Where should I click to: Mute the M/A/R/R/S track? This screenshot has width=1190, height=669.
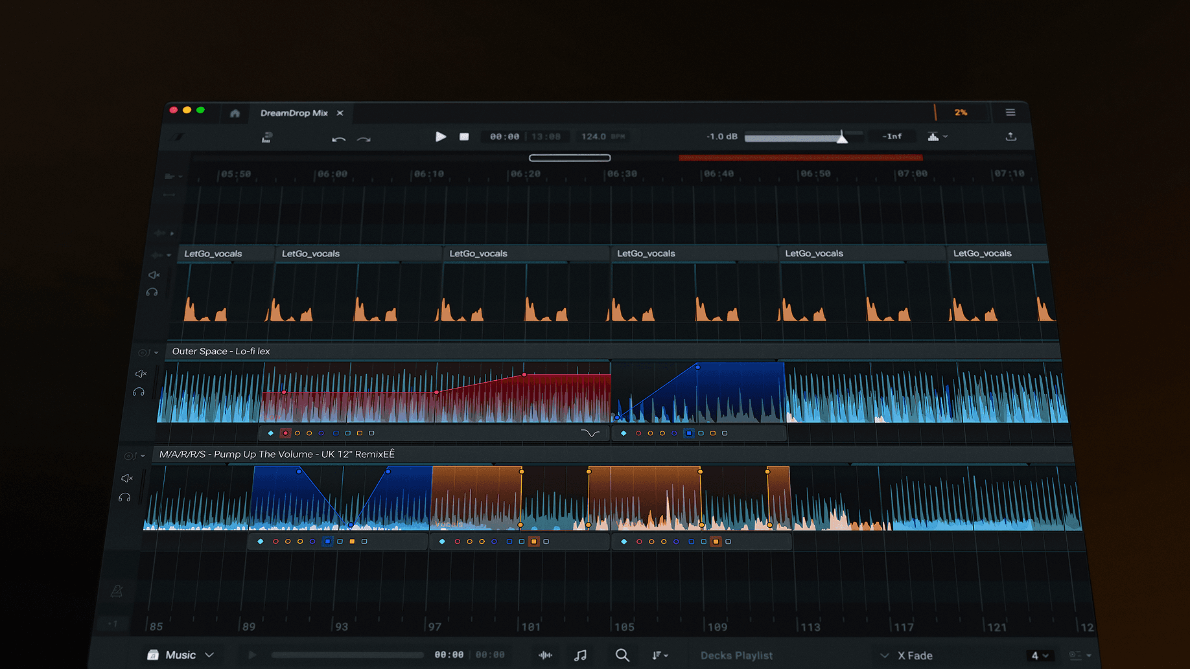click(127, 478)
